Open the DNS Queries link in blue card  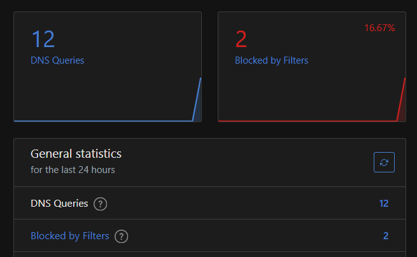click(x=57, y=60)
